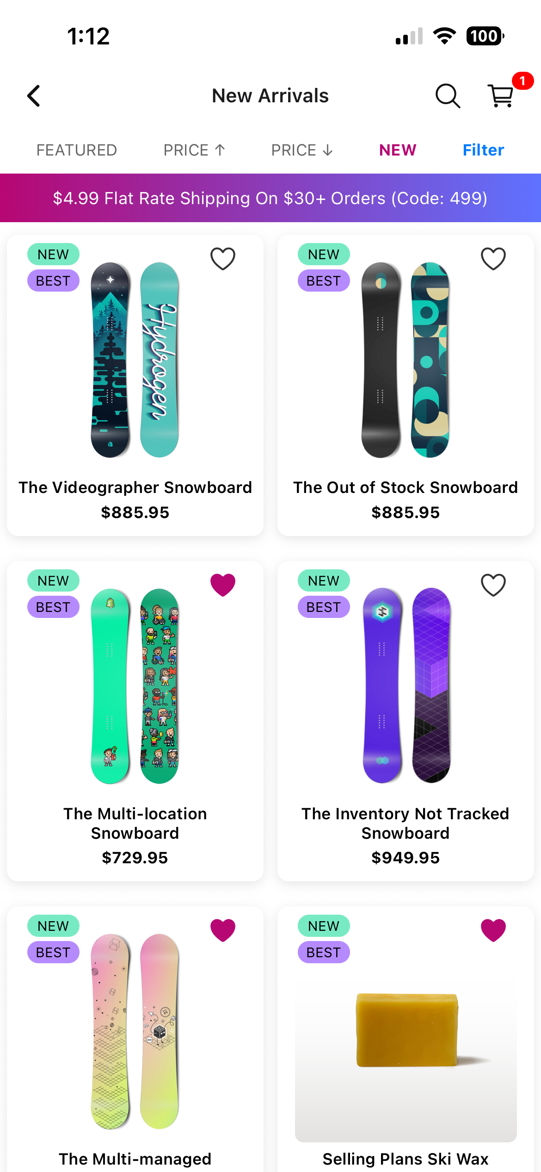541x1172 pixels.
Task: View The Out of Stock Snowboard image
Action: (406, 360)
